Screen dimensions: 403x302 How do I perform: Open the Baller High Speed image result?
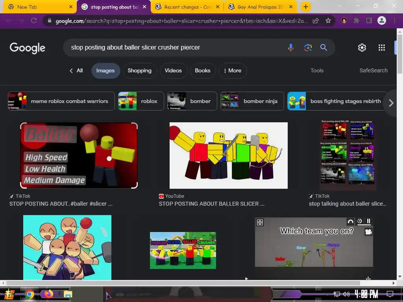[79, 155]
